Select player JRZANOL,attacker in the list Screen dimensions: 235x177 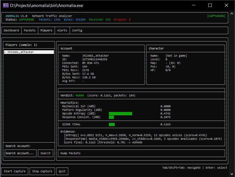(x=29, y=52)
